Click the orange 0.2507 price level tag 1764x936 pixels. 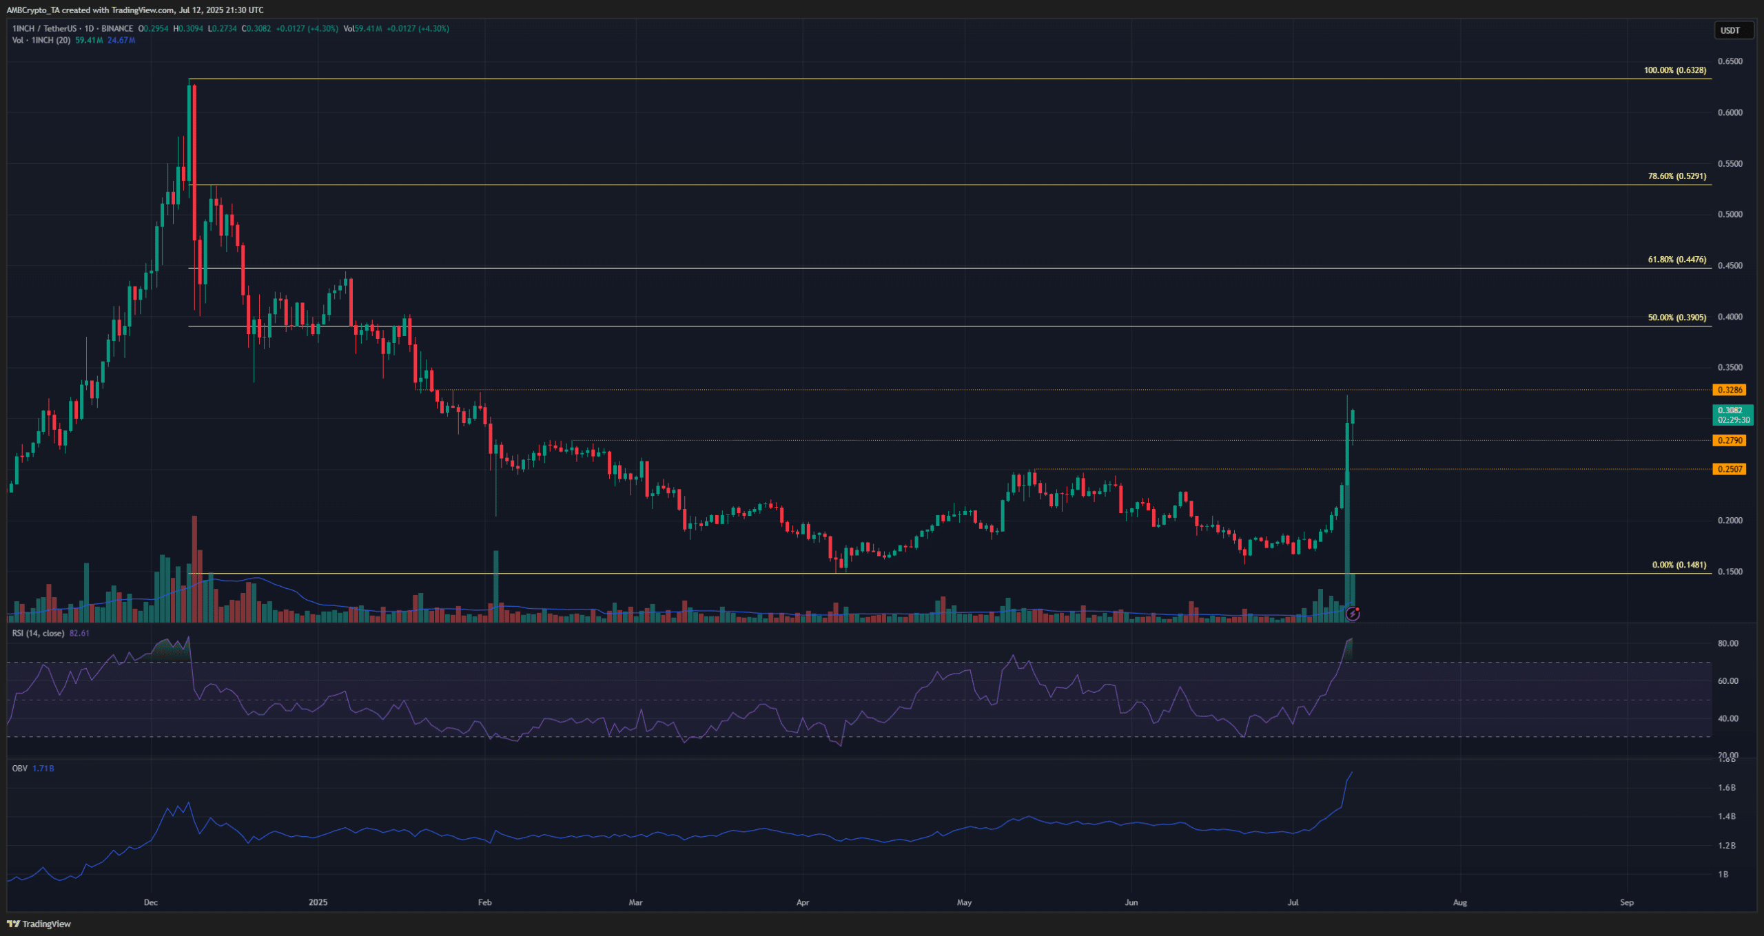click(x=1730, y=469)
